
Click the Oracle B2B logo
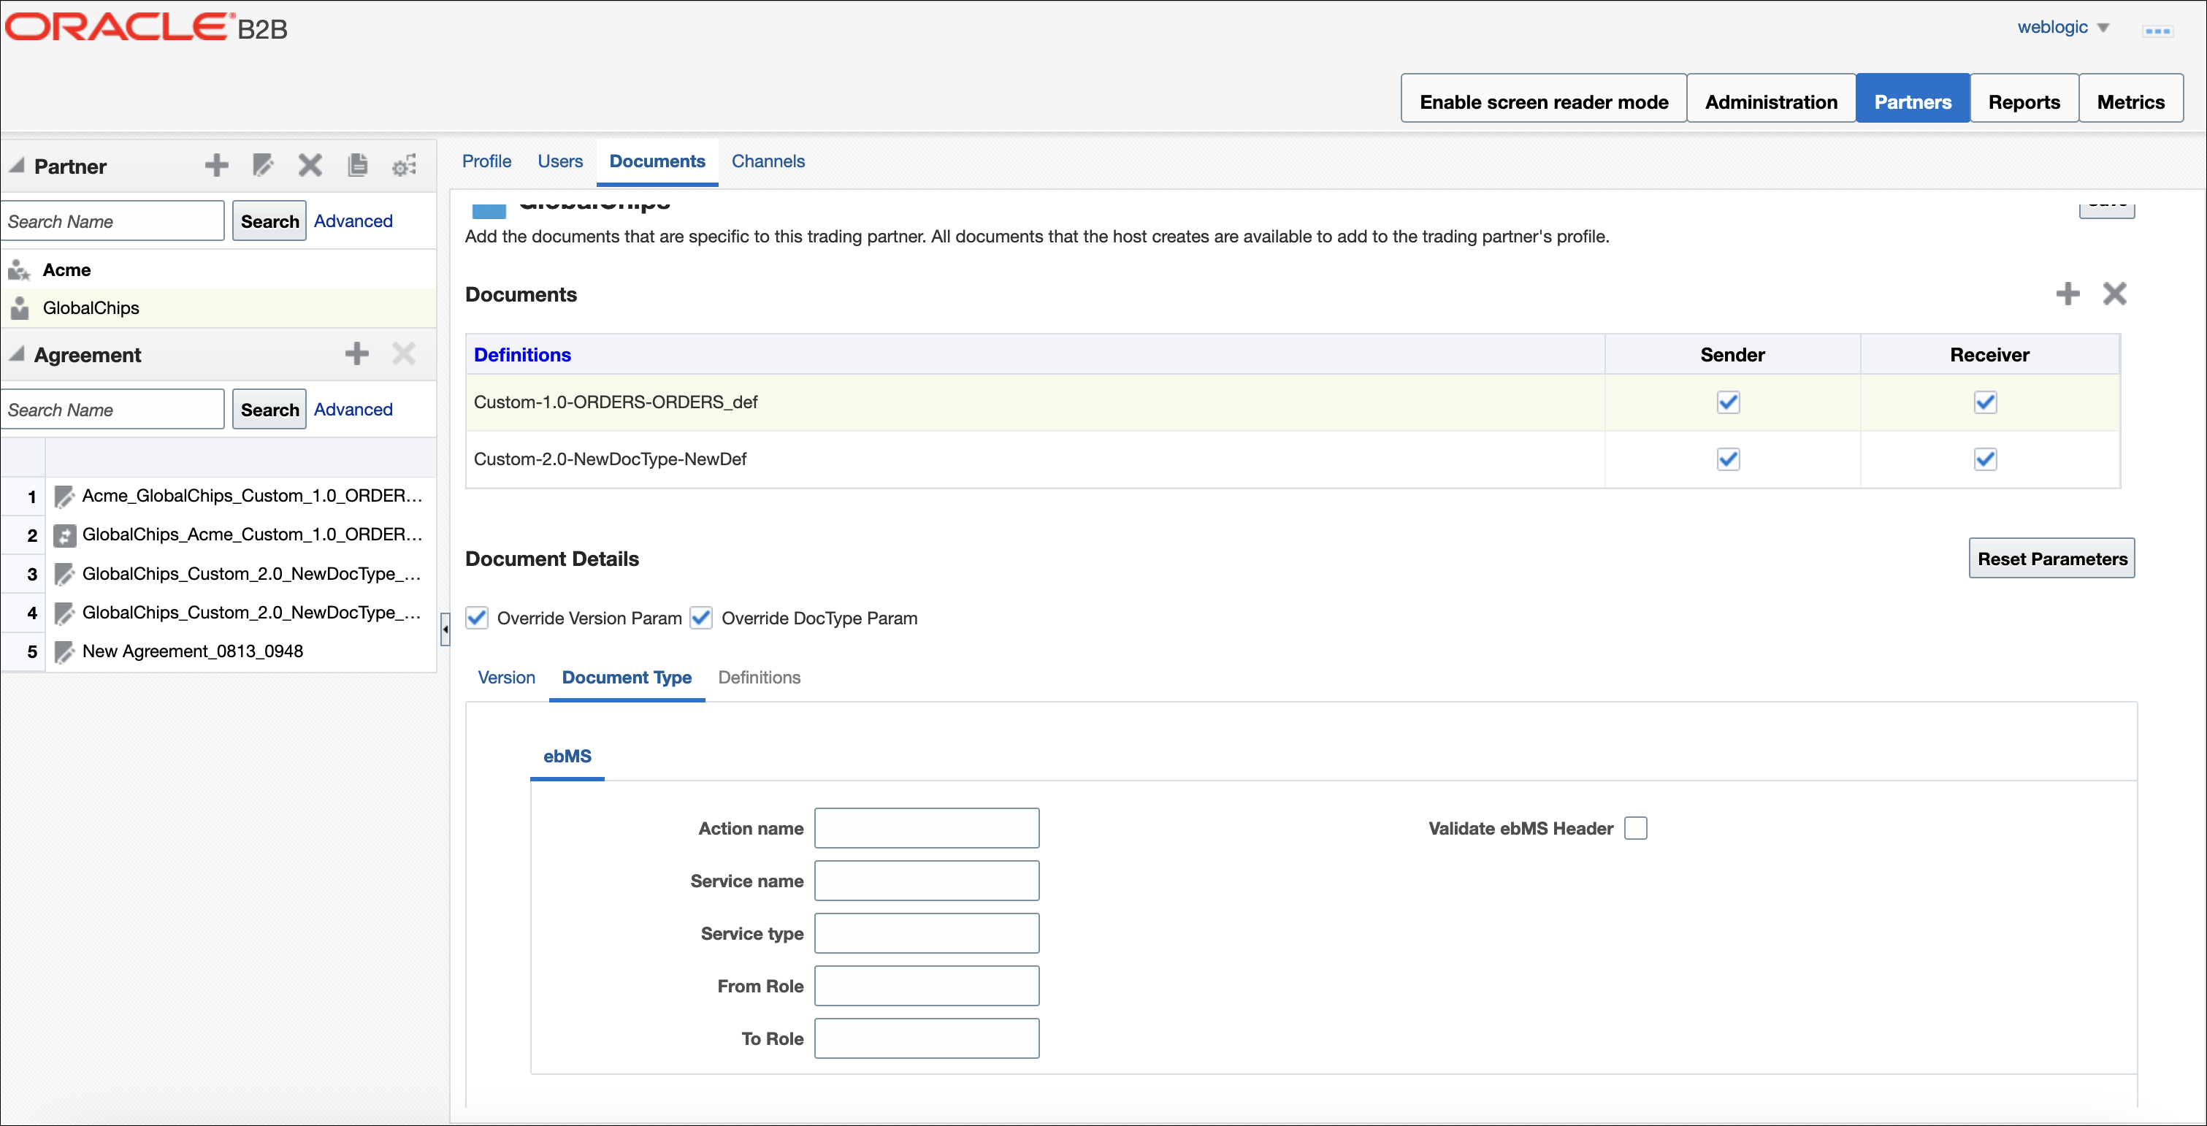[x=147, y=26]
